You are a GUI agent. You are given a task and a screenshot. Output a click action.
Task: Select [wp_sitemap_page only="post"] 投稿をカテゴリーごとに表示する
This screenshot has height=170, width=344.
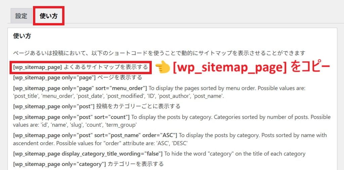click(96, 106)
